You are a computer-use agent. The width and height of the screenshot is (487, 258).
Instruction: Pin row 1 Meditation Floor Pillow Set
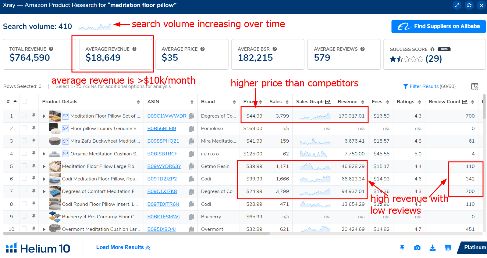[34, 115]
